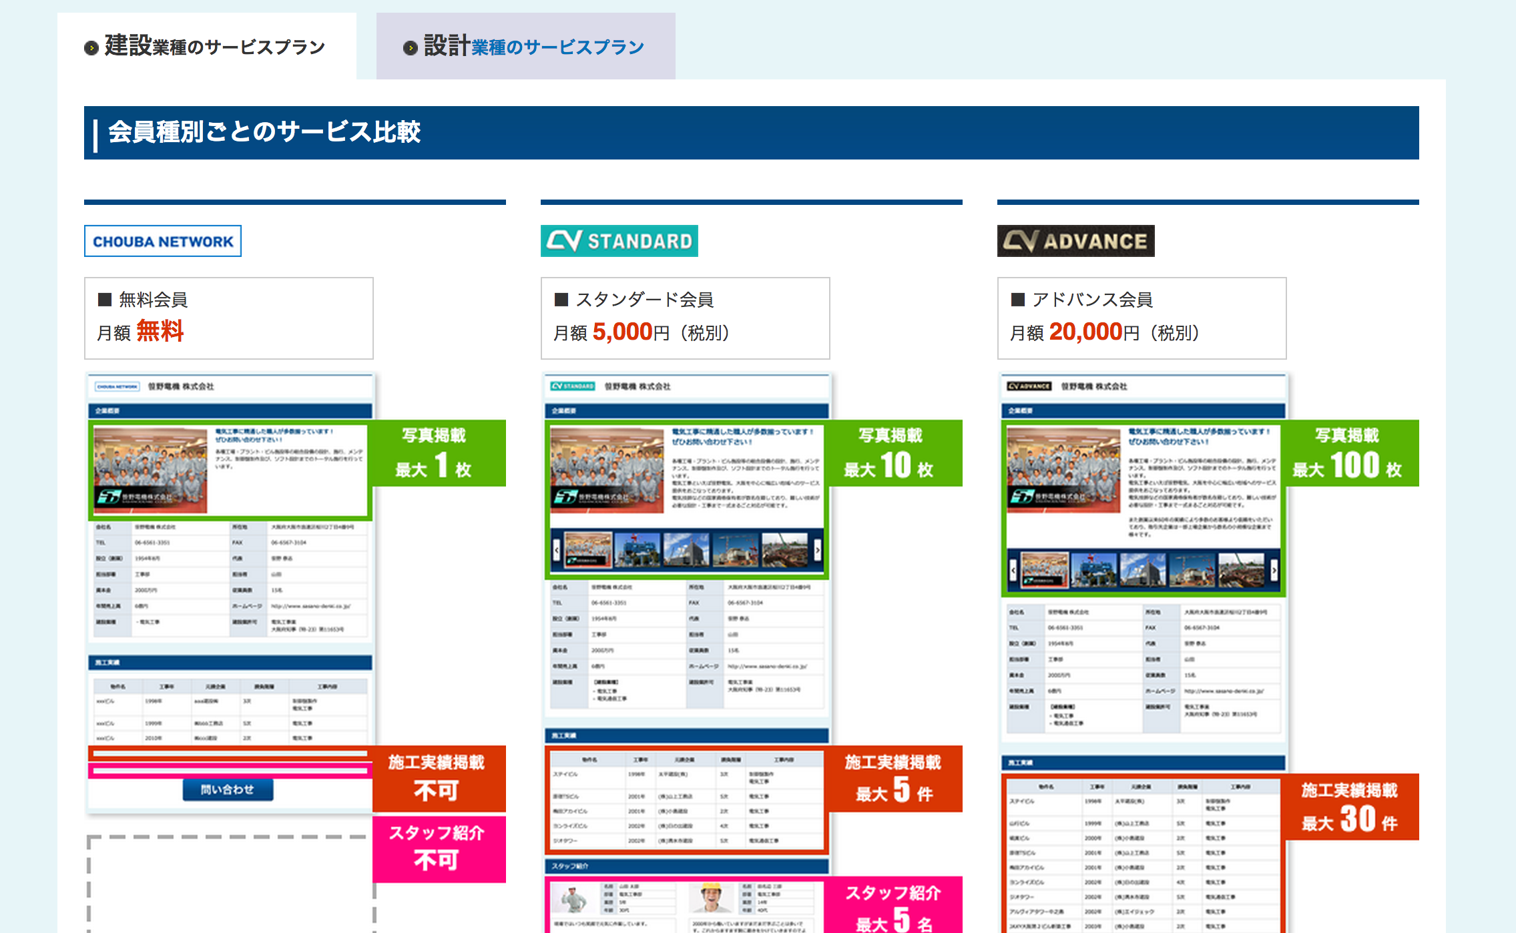The image size is (1516, 933).
Task: Click last carousel thumbnail in Standard preview
Action: (x=785, y=551)
